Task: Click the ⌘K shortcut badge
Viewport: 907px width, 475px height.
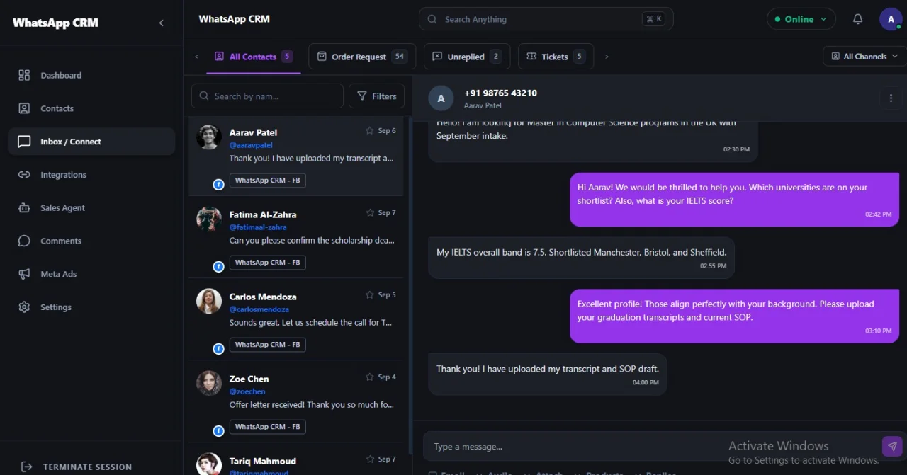Action: (x=653, y=19)
